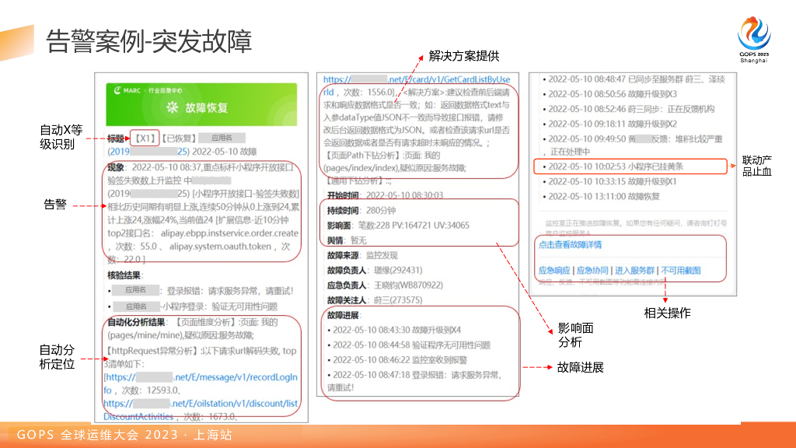Image resolution: width=796 pixels, height=448 pixels.
Task: Click the 联动产品止血 annotation label
Action: click(x=757, y=166)
